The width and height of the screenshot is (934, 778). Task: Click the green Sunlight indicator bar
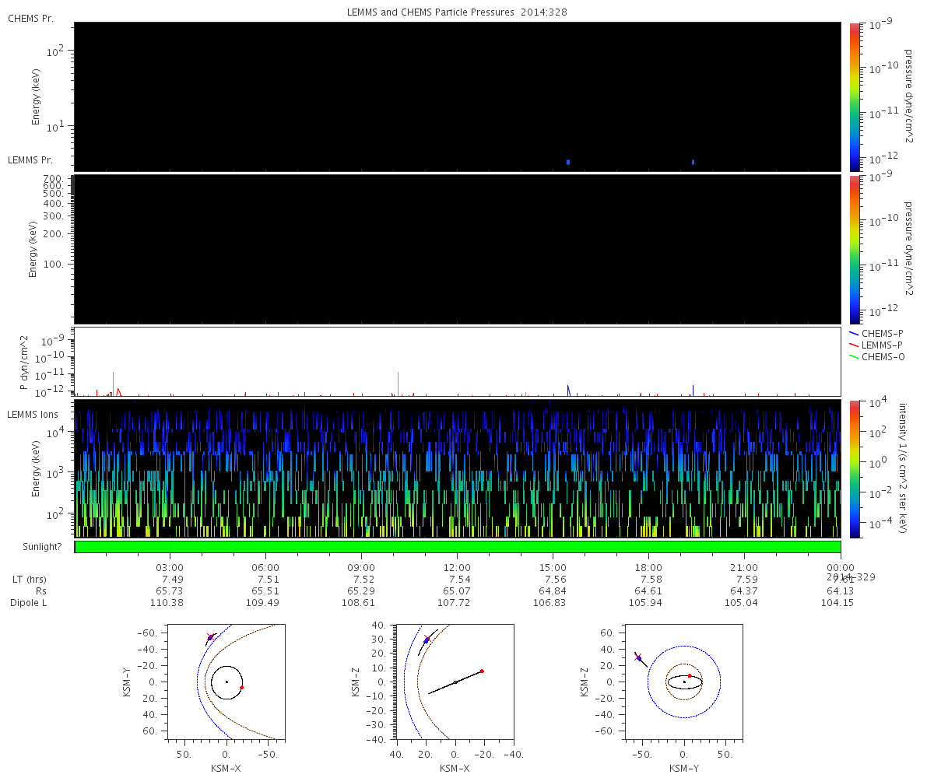458,547
